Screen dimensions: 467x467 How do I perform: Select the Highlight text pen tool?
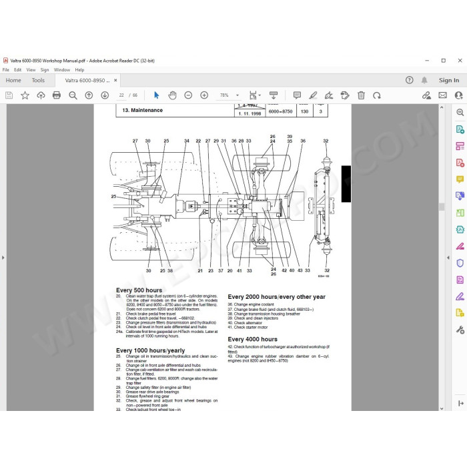tap(313, 95)
